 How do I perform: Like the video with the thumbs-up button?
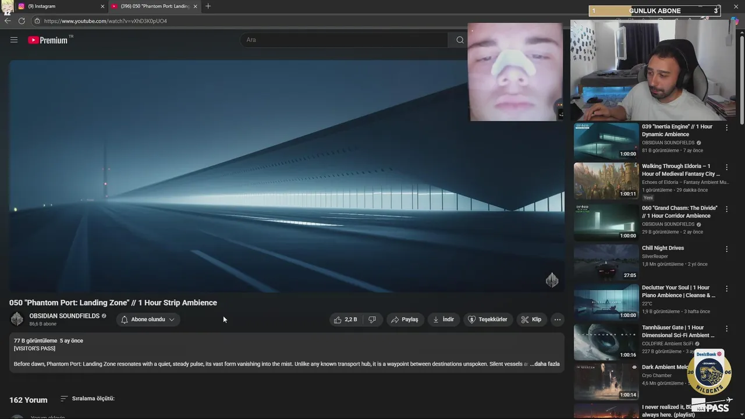345,319
